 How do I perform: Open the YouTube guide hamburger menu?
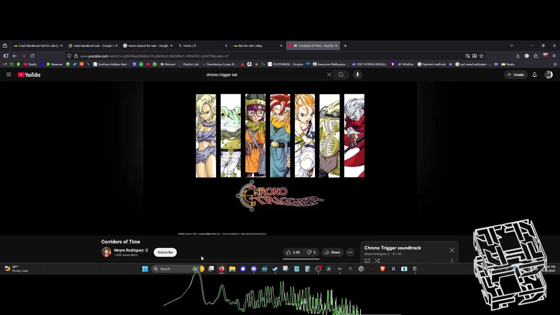pyautogui.click(x=8, y=75)
